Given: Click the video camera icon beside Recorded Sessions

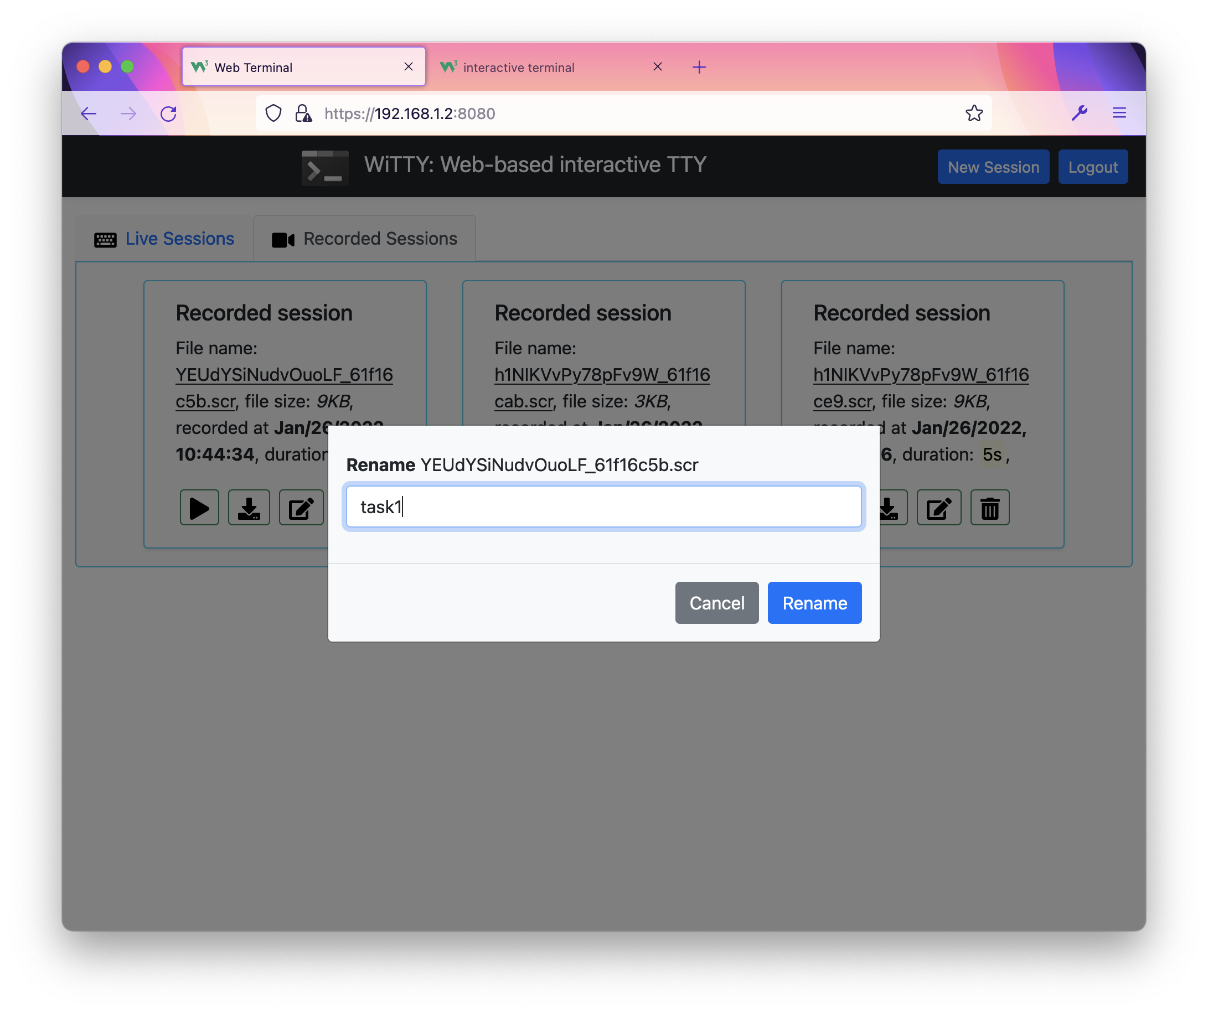Looking at the screenshot, I should tap(283, 240).
